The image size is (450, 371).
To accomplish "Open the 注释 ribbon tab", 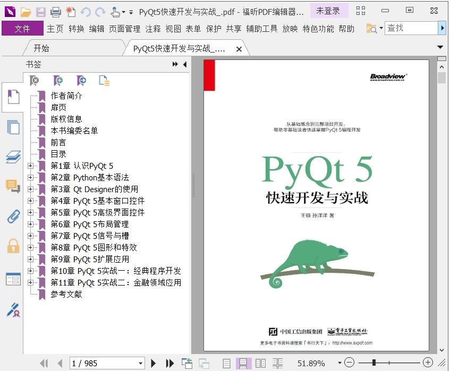I will (x=153, y=29).
